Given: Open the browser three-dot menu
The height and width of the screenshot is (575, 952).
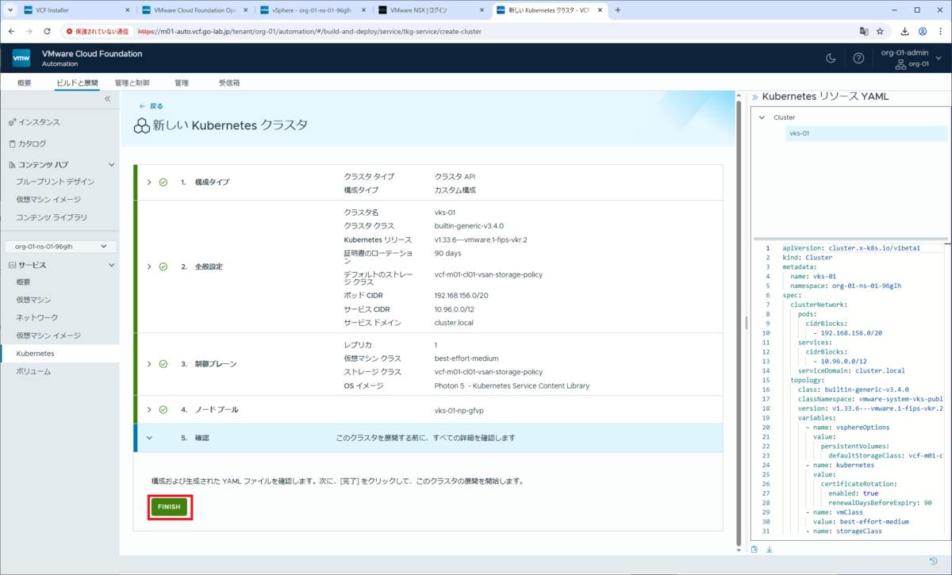Looking at the screenshot, I should [939, 31].
